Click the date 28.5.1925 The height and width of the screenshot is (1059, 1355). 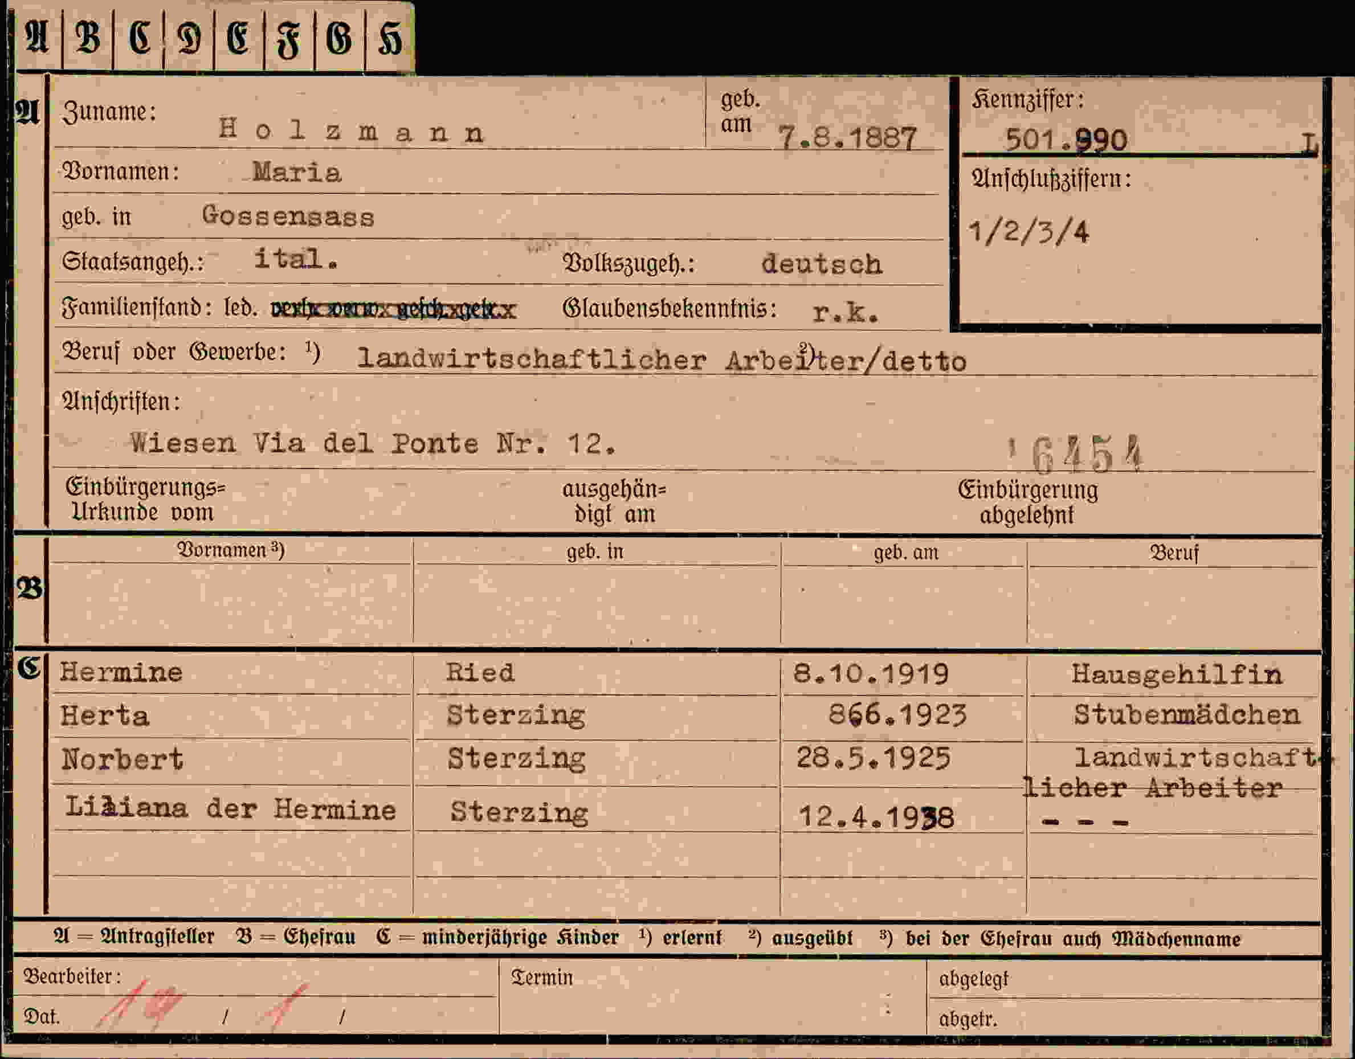tap(874, 758)
